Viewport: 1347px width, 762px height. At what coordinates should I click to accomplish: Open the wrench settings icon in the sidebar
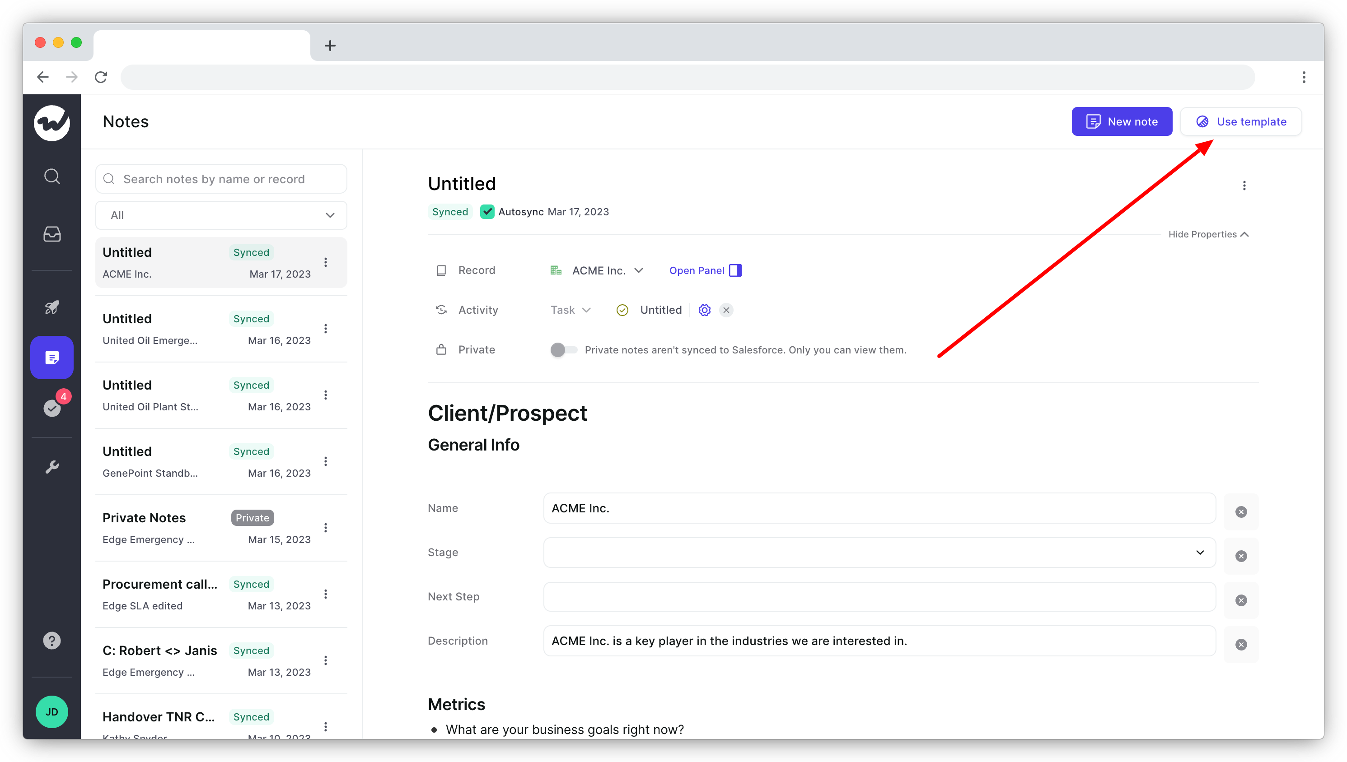coord(52,467)
